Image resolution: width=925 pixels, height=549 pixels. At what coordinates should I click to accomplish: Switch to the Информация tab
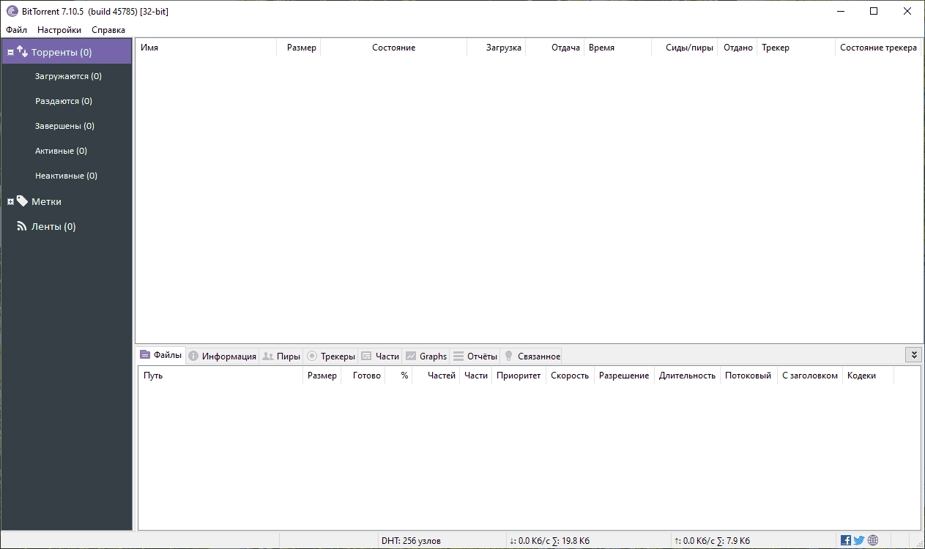coord(222,356)
